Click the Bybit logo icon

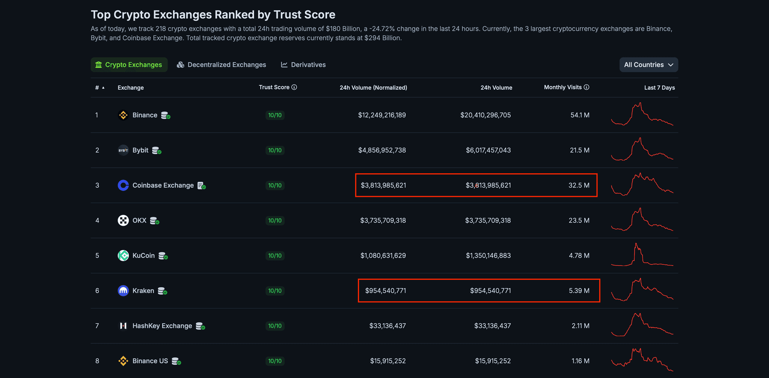click(x=123, y=150)
